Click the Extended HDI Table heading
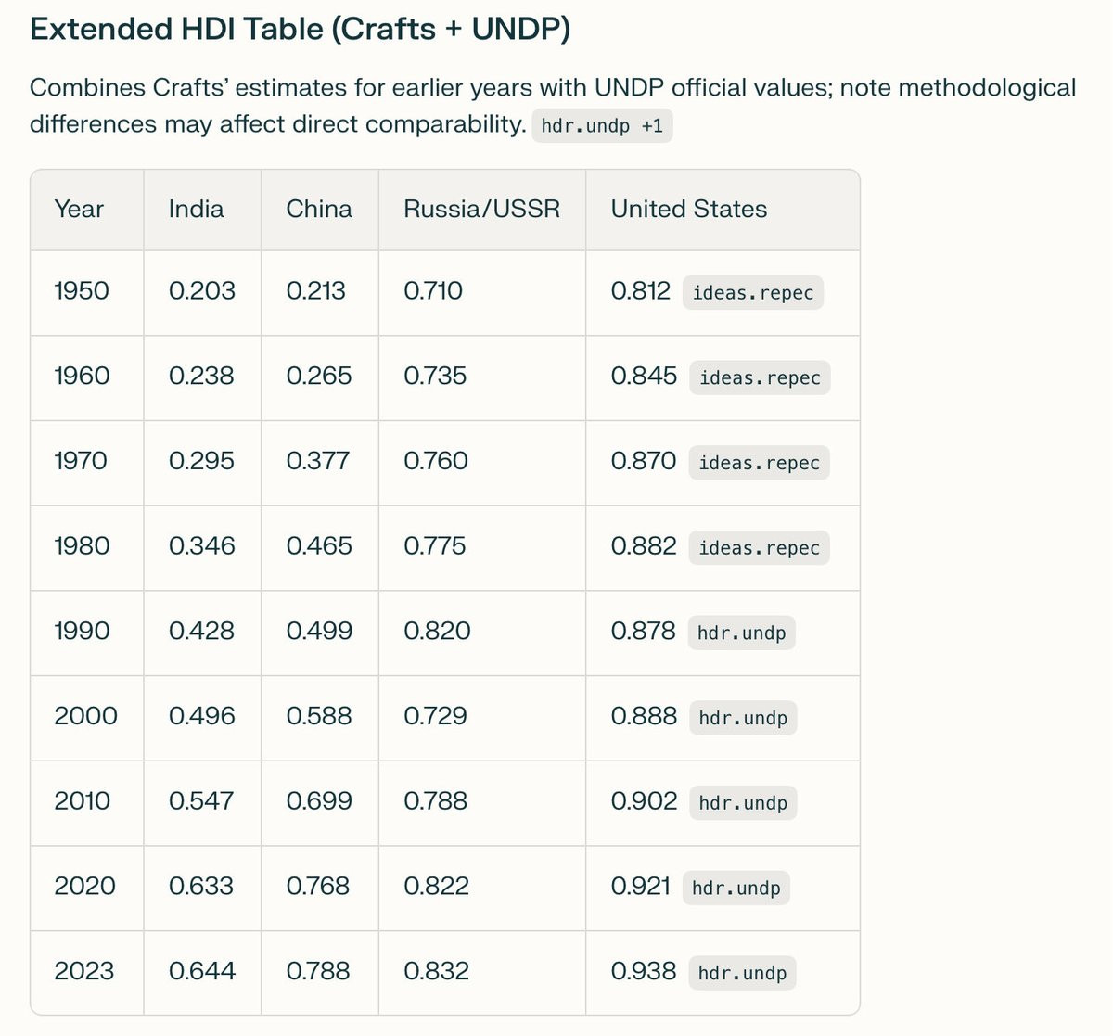Viewport: 1113px width, 1036px height. pyautogui.click(x=300, y=29)
